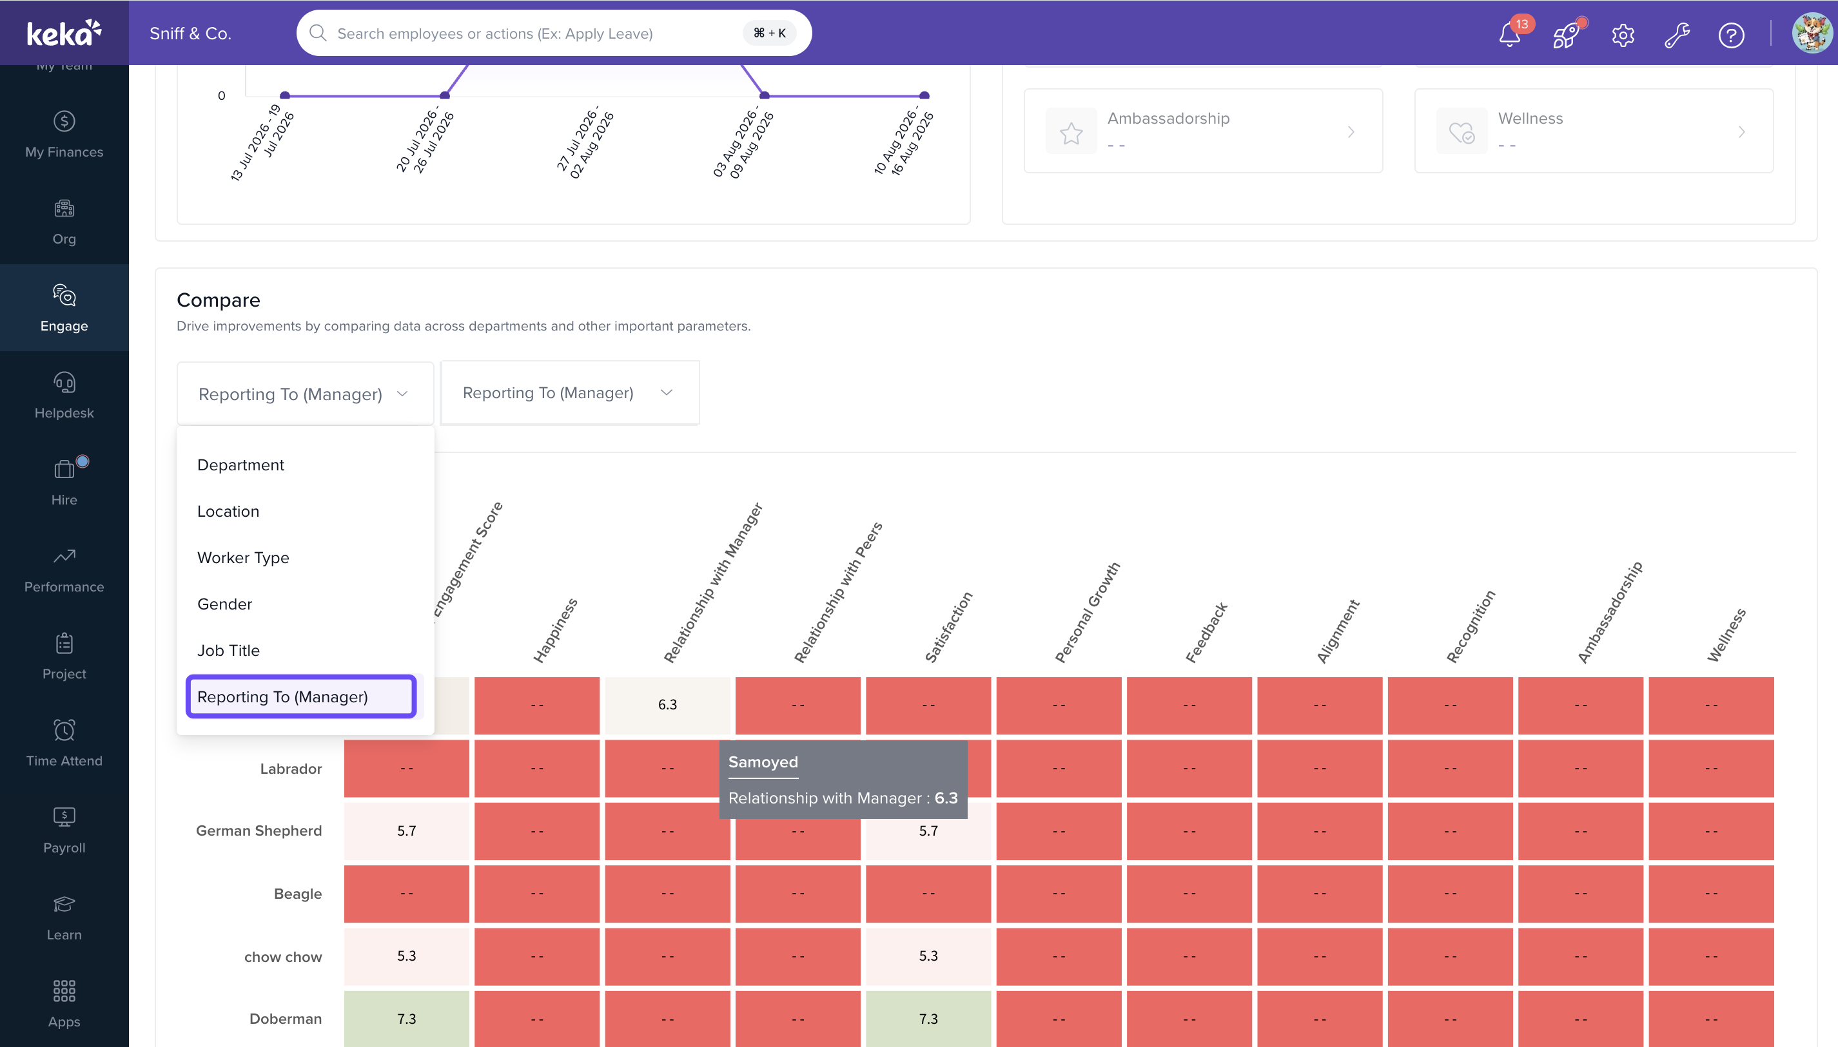This screenshot has width=1838, height=1047.
Task: Open the notifications bell icon
Action: click(1509, 34)
